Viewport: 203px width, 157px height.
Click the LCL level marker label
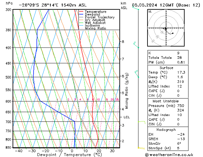(x=127, y=117)
